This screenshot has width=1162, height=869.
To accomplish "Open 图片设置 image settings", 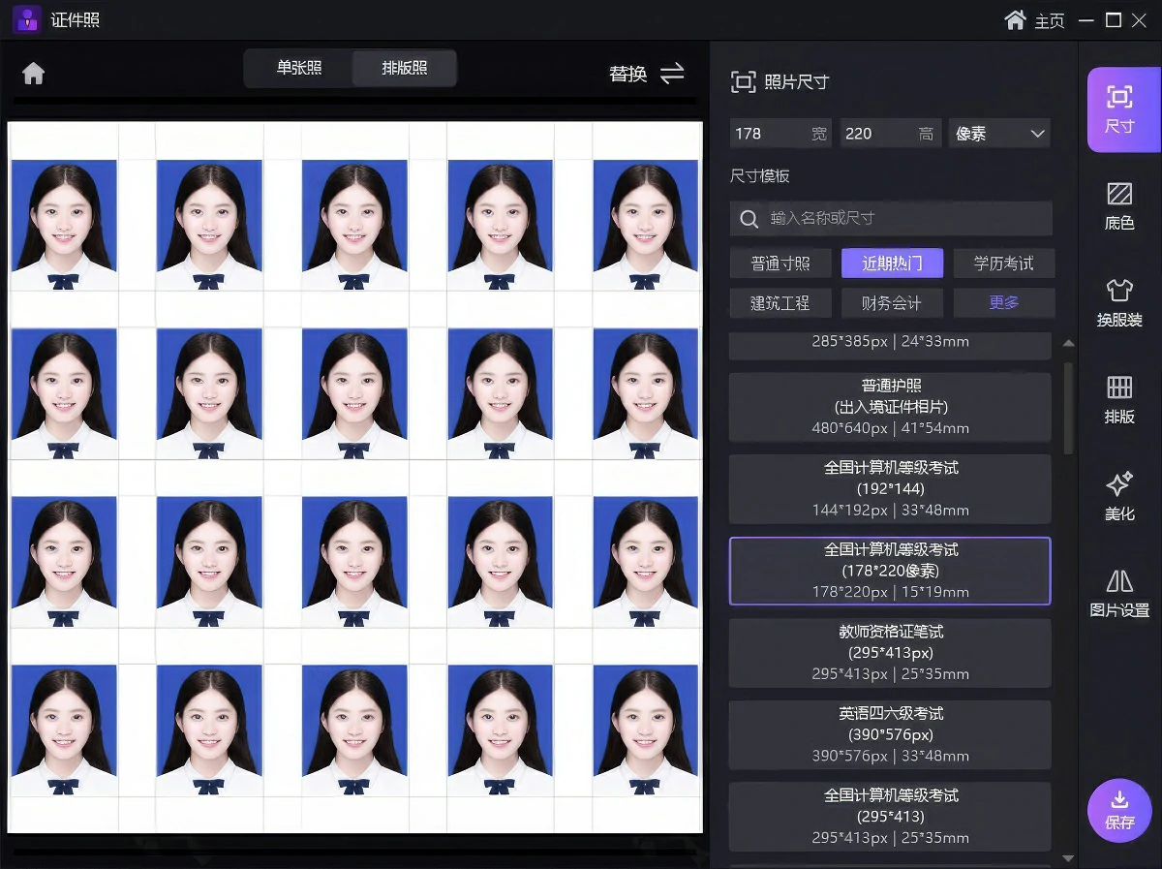I will [1119, 593].
